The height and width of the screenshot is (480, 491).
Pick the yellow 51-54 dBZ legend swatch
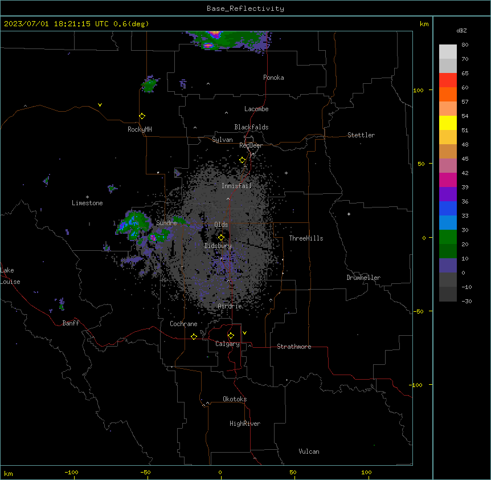coord(448,123)
